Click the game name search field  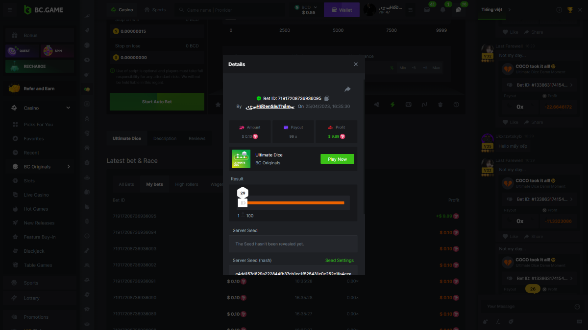click(x=230, y=10)
